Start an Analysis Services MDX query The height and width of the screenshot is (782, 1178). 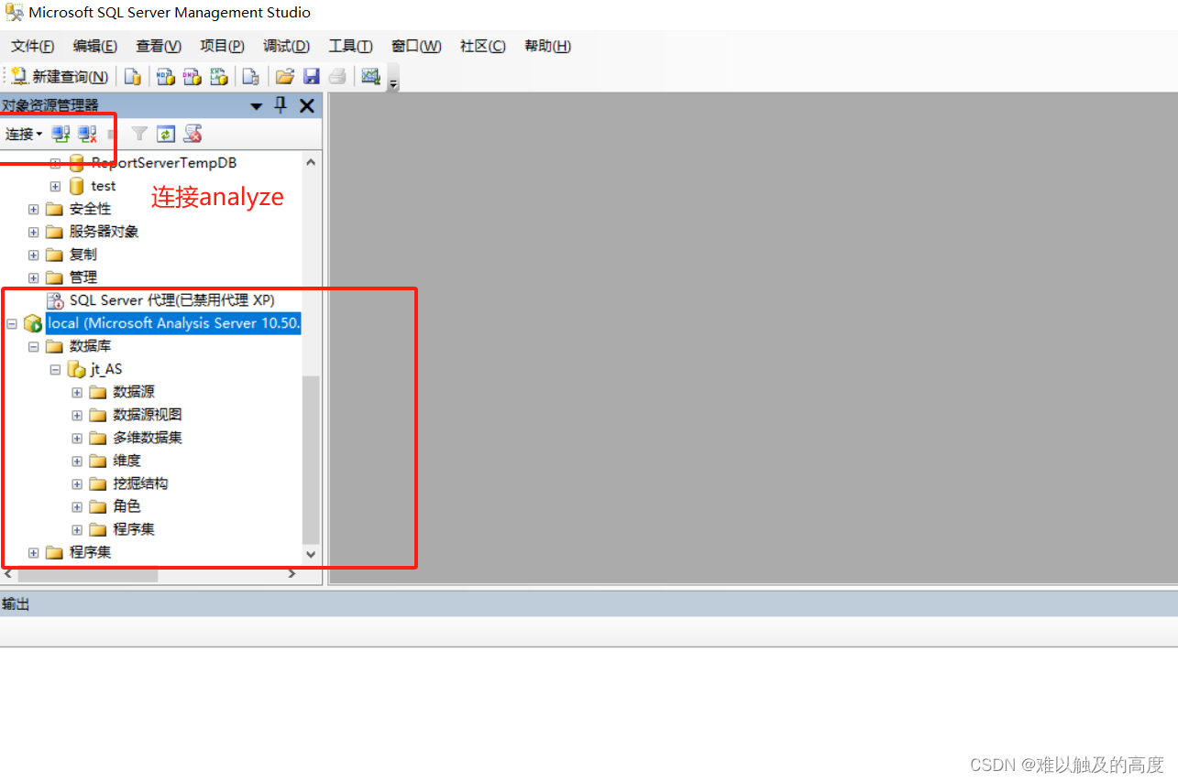[166, 77]
